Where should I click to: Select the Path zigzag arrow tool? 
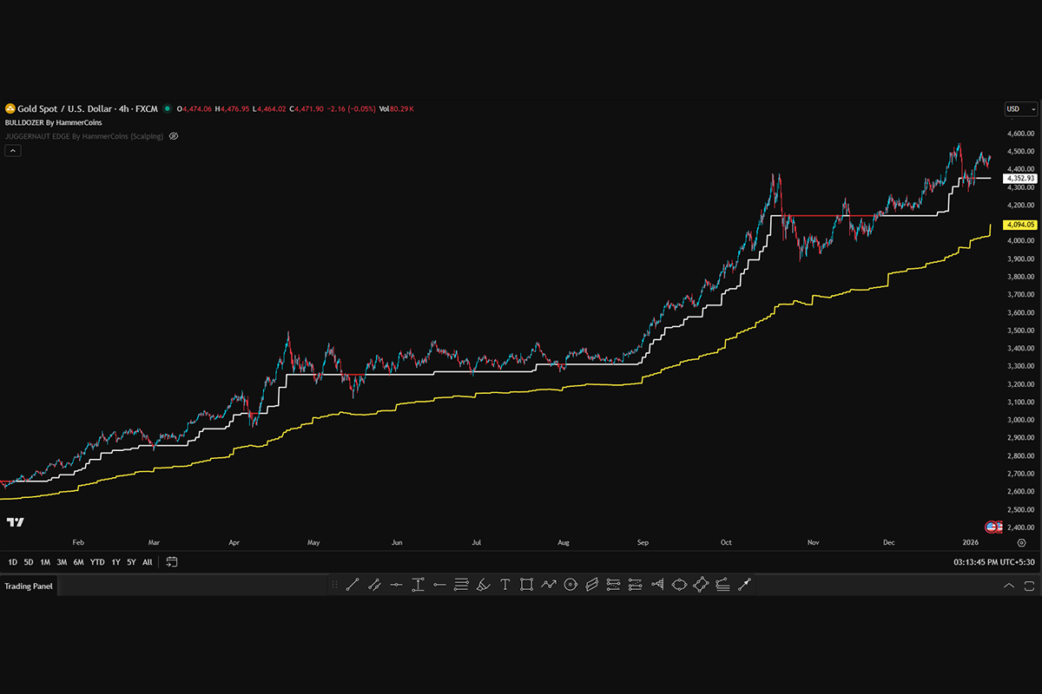548,585
